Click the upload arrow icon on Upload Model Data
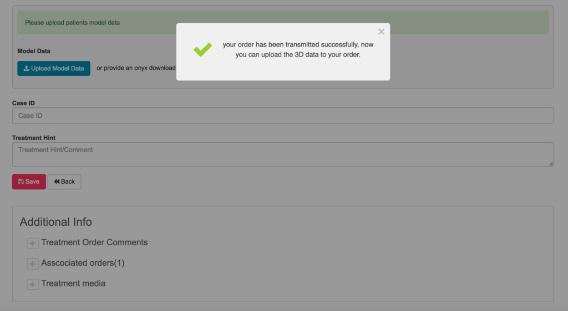The image size is (568, 311). point(26,69)
